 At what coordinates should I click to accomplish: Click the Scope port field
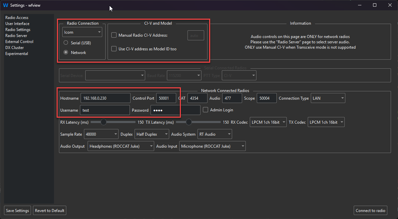(266, 98)
